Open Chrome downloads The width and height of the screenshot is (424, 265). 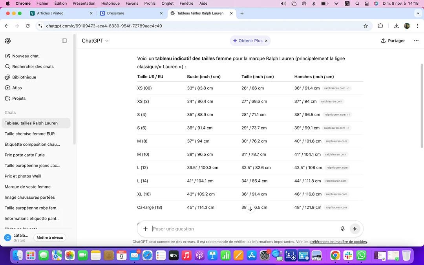click(x=396, y=26)
